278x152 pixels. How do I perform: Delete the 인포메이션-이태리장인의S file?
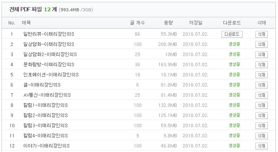(261, 75)
